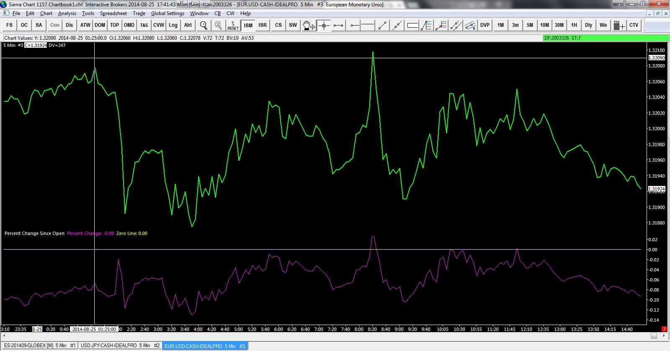Open the Alrt alerts button
The height and width of the screenshot is (351, 670).
coord(188,25)
